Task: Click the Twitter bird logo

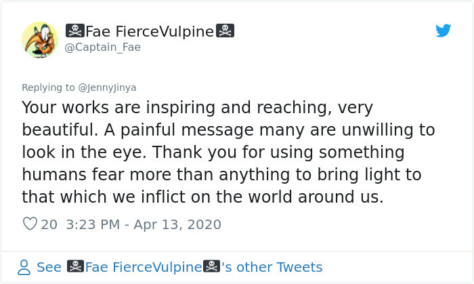Action: coord(443,31)
